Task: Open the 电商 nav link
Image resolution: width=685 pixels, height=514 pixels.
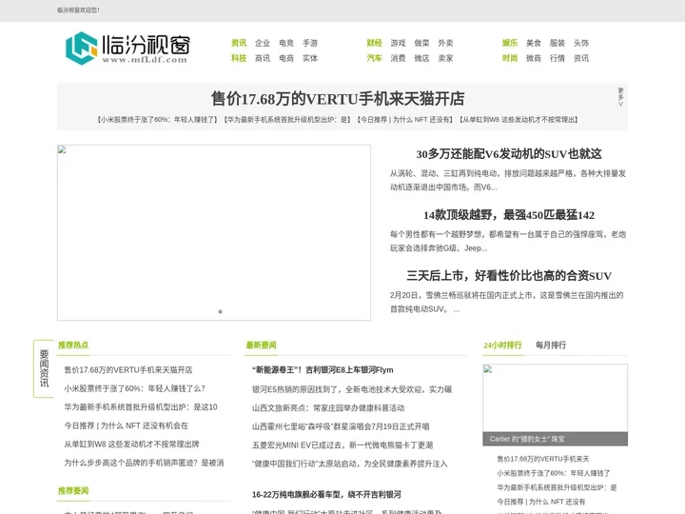Action: tap(286, 58)
